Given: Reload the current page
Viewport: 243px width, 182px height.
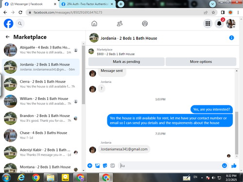Looking at the screenshot, I should [20, 13].
